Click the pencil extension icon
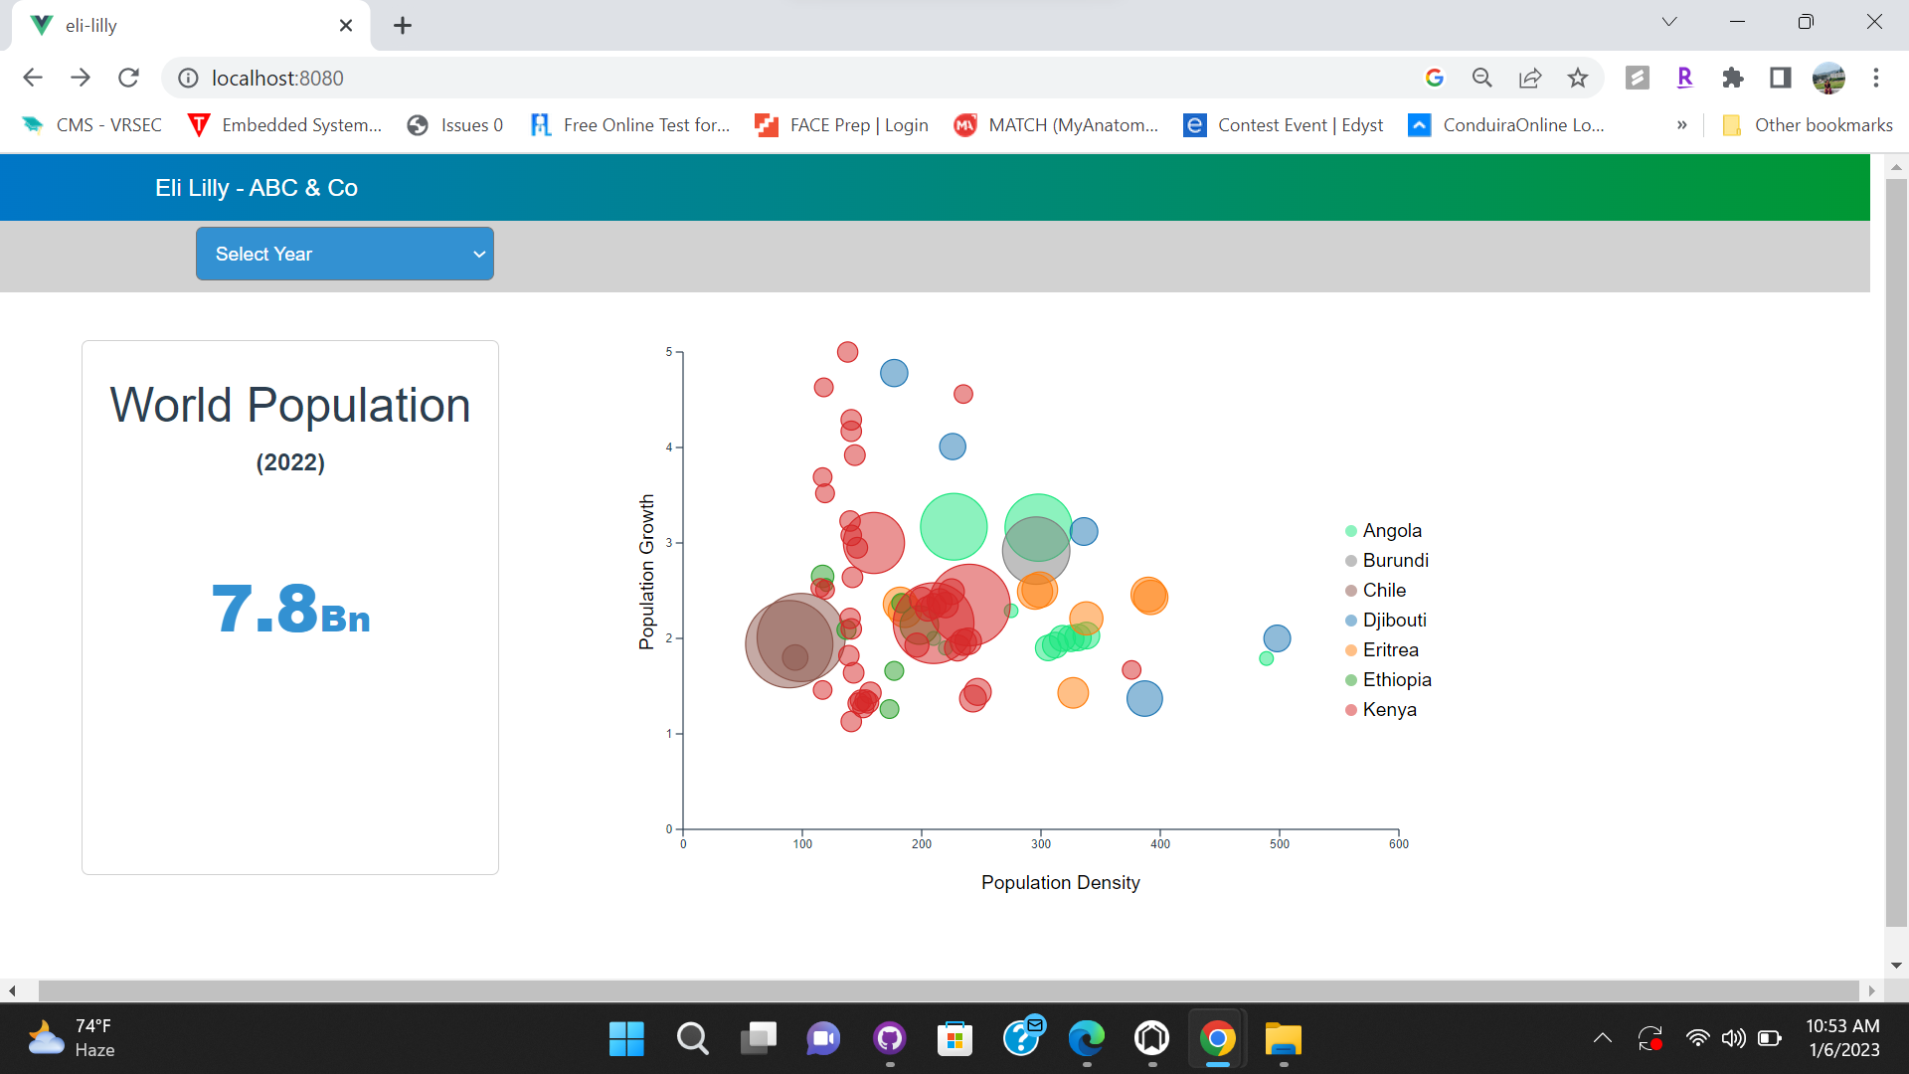 [1637, 78]
